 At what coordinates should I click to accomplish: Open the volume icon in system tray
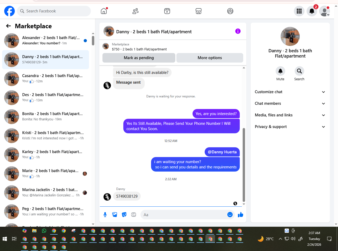click(293, 239)
